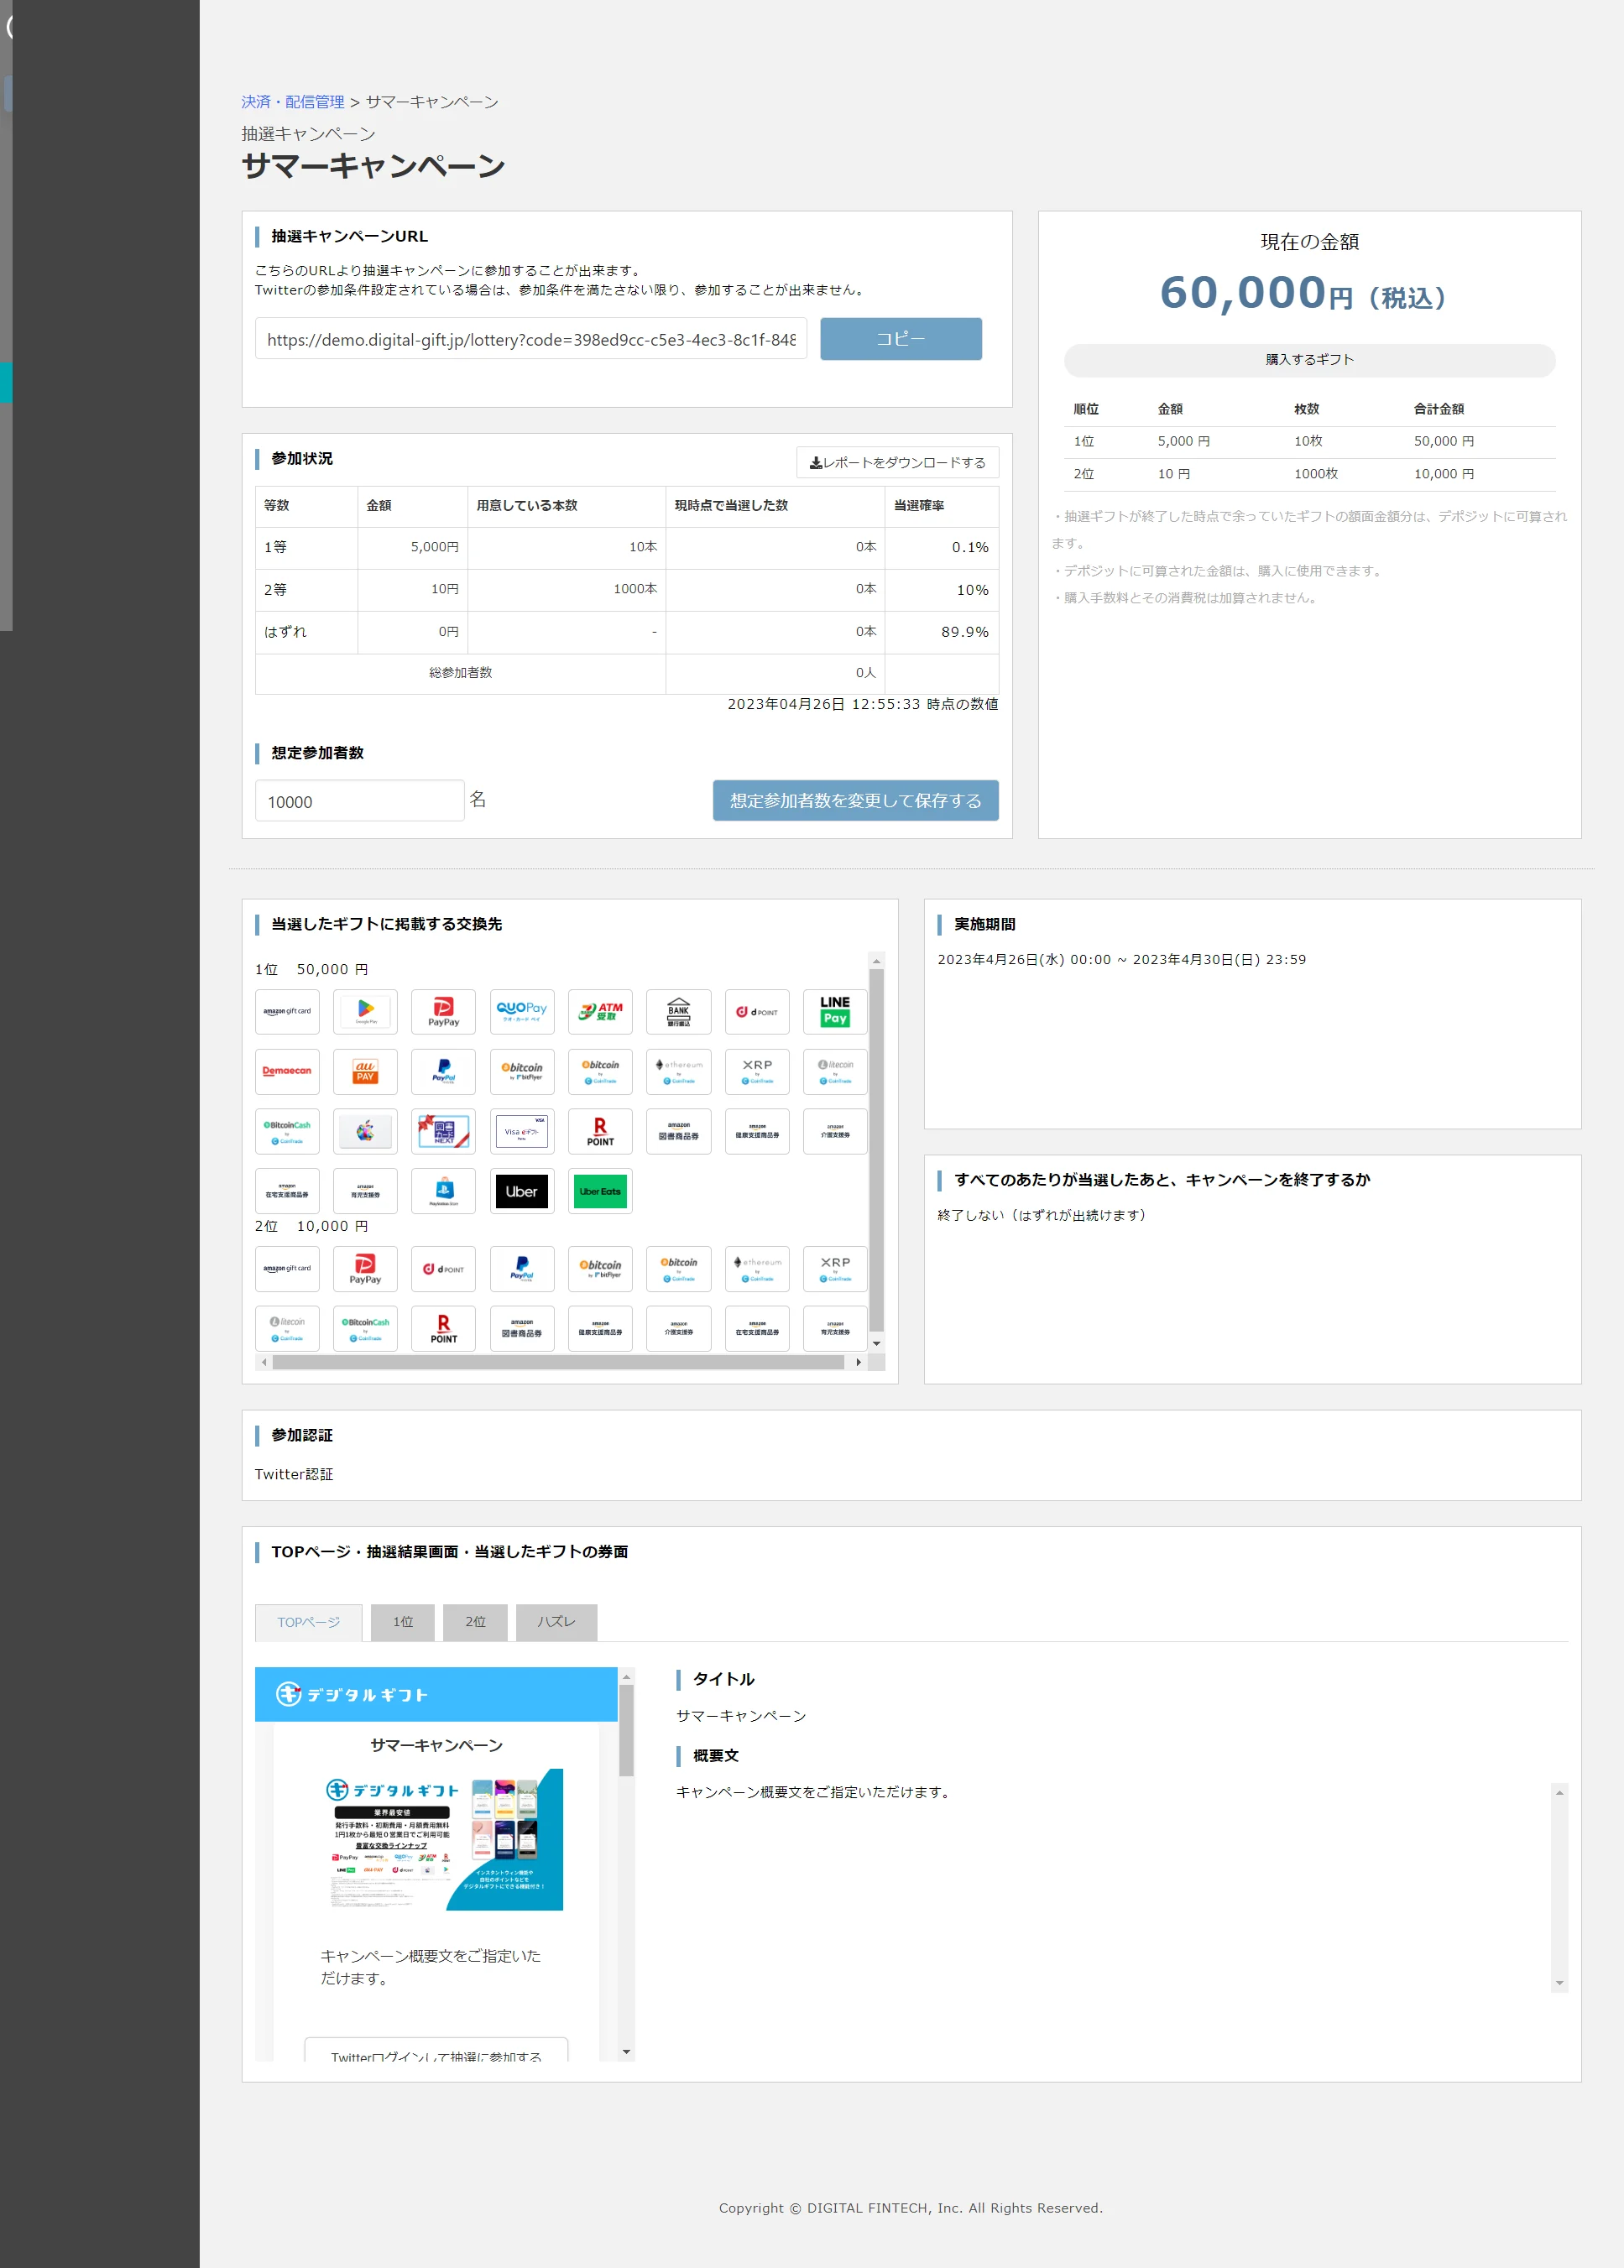The height and width of the screenshot is (2268, 1624).
Task: Switch to the TOPページ tab
Action: [308, 1622]
